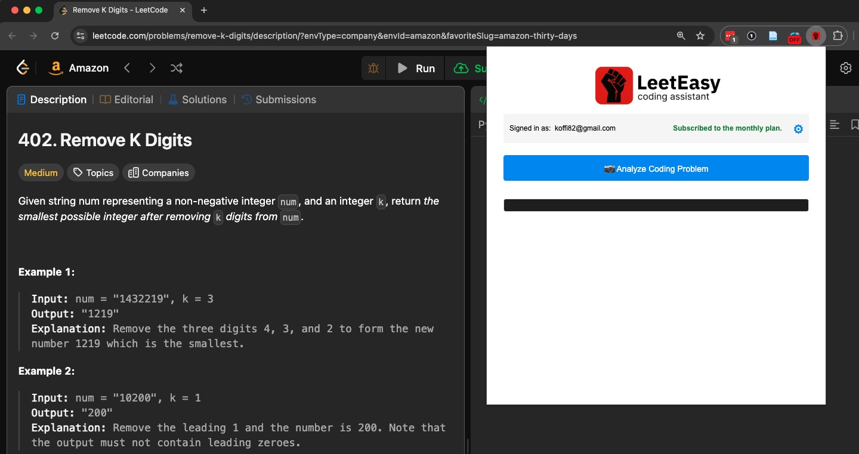
Task: Click the Example 1: heading
Action: [47, 272]
